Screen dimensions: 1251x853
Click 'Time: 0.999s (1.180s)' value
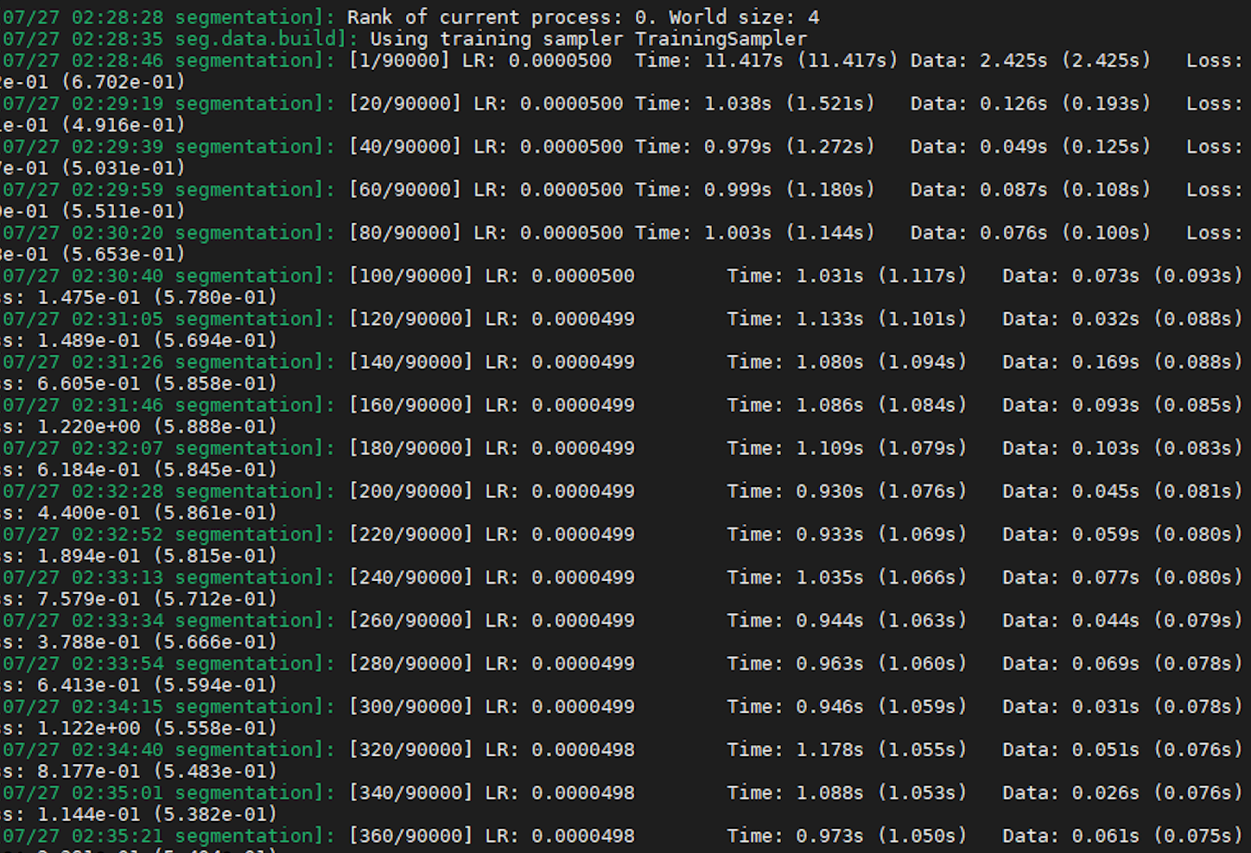click(755, 190)
